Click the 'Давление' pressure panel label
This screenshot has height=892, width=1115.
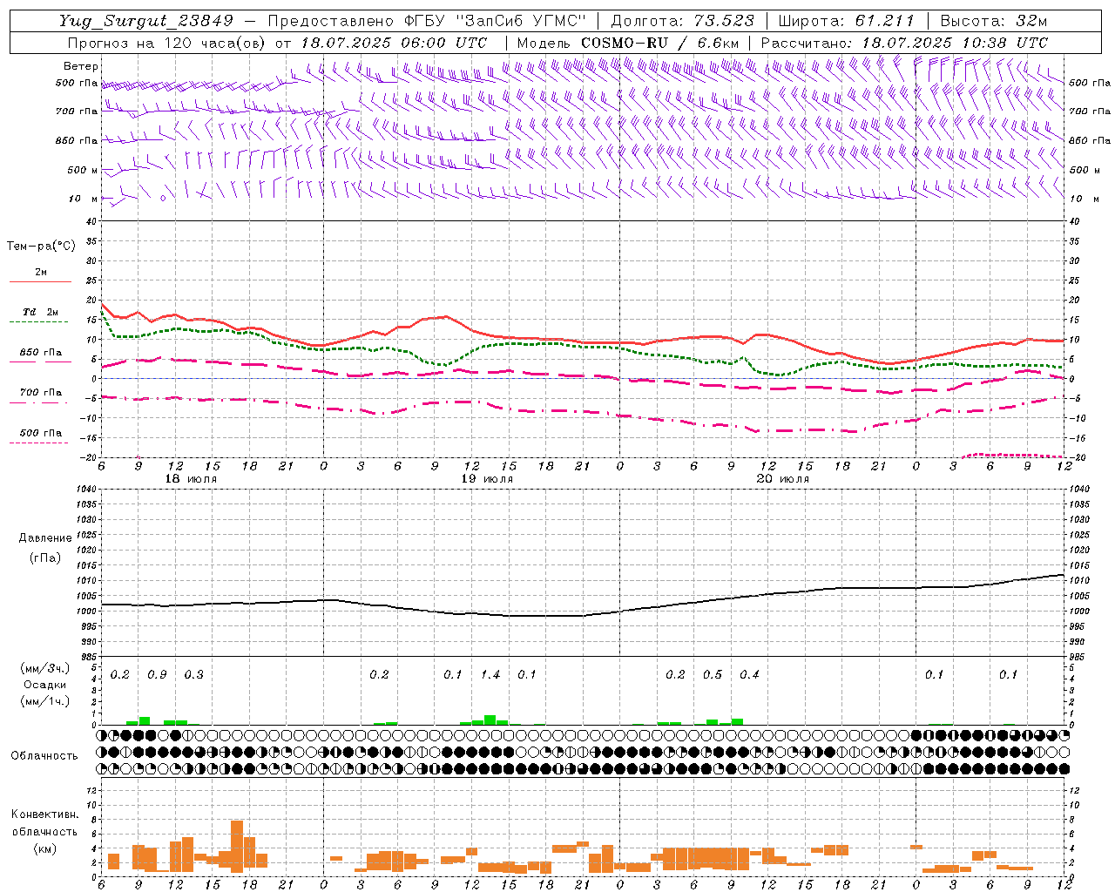point(45,538)
